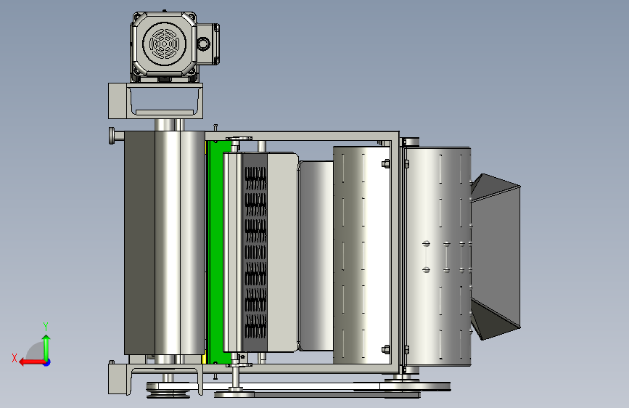This screenshot has width=629, height=408.
Task: Select the large flat pulley at bottom right
Action: coord(401,387)
